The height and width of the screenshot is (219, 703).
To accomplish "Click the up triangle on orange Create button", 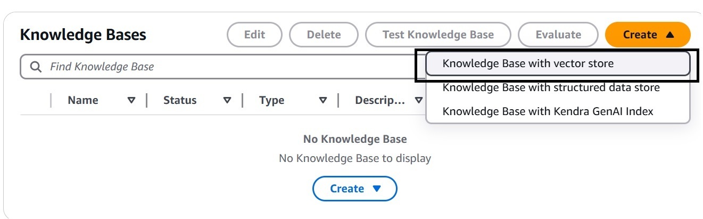I will (670, 35).
